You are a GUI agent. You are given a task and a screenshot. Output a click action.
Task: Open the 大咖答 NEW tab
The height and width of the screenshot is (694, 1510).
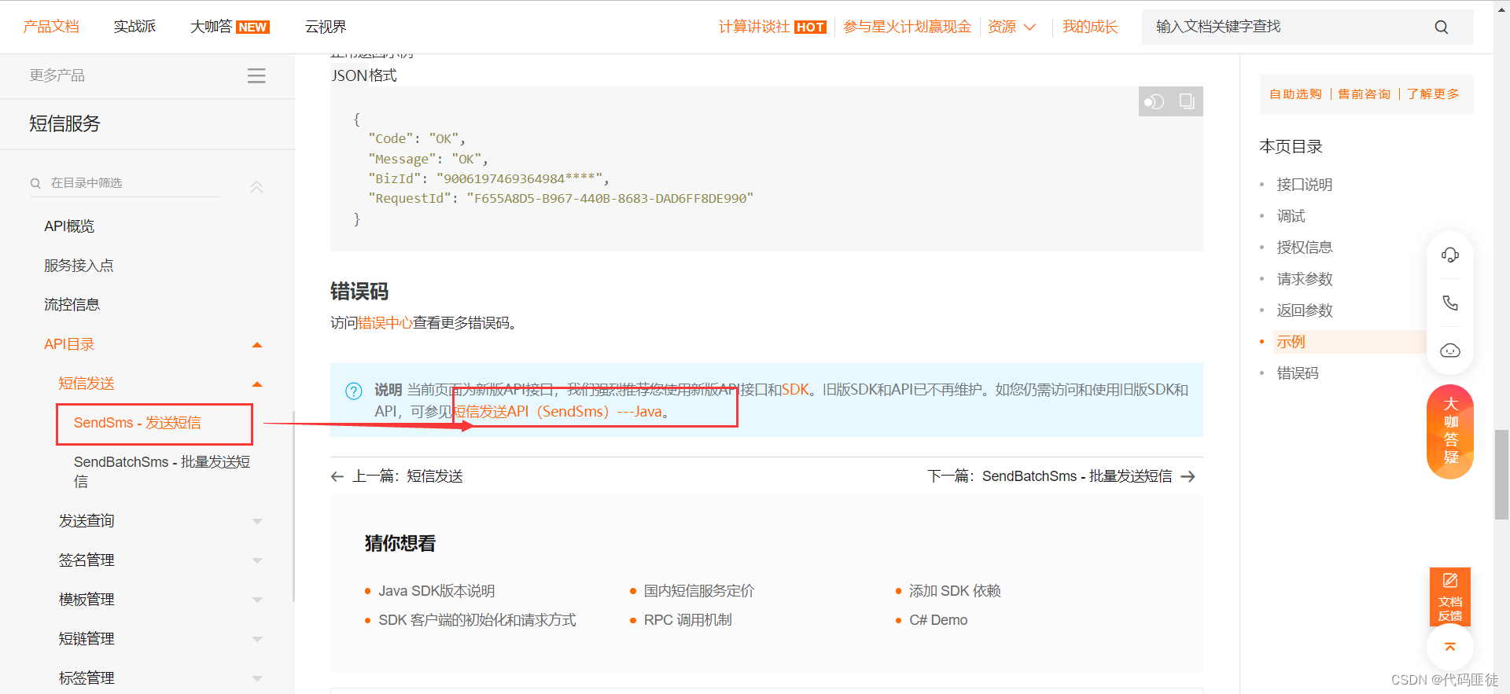click(x=230, y=27)
